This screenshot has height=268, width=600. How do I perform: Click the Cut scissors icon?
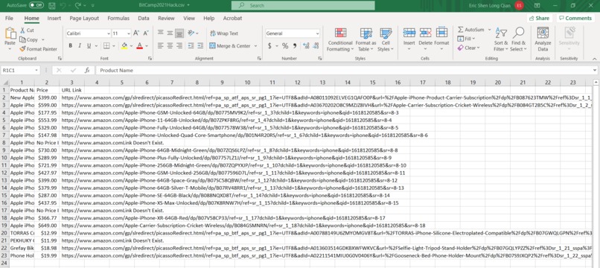(22, 31)
